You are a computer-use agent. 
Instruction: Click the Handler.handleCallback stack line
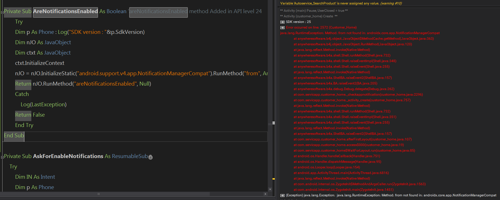[x=337, y=156]
